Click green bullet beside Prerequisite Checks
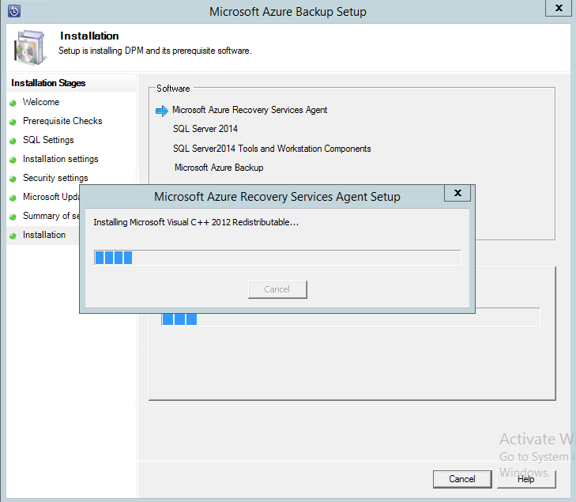Viewport: 576px width, 502px height. click(x=13, y=122)
